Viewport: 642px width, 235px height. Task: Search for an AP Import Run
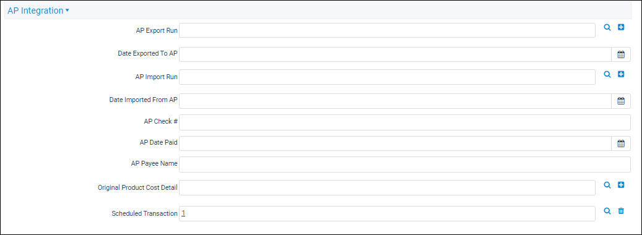(x=607, y=74)
